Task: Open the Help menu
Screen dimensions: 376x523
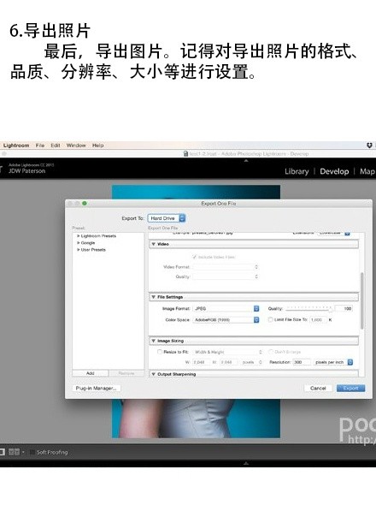Action: click(98, 146)
